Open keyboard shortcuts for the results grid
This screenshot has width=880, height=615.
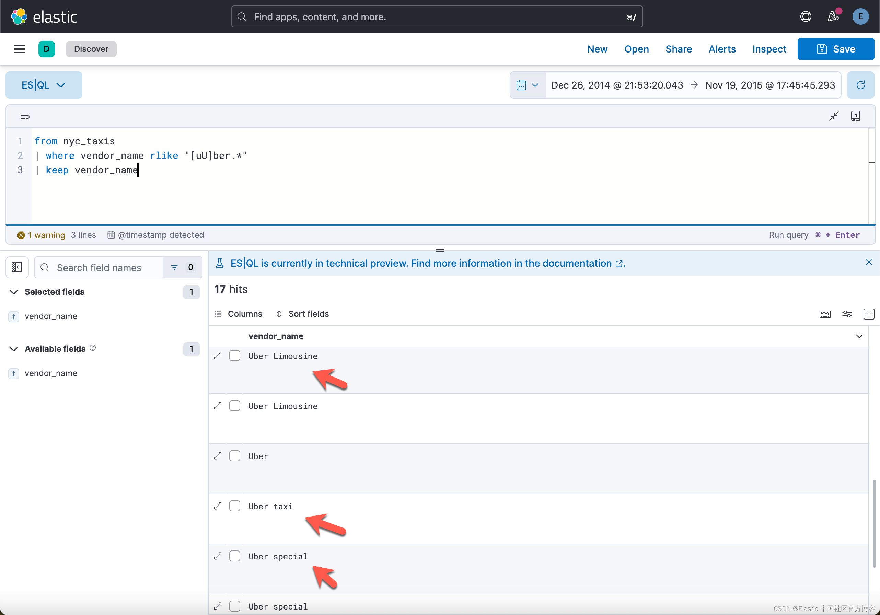point(825,314)
